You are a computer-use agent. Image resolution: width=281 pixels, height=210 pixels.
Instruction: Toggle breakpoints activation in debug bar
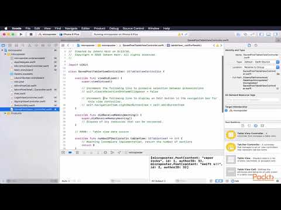click(70, 153)
